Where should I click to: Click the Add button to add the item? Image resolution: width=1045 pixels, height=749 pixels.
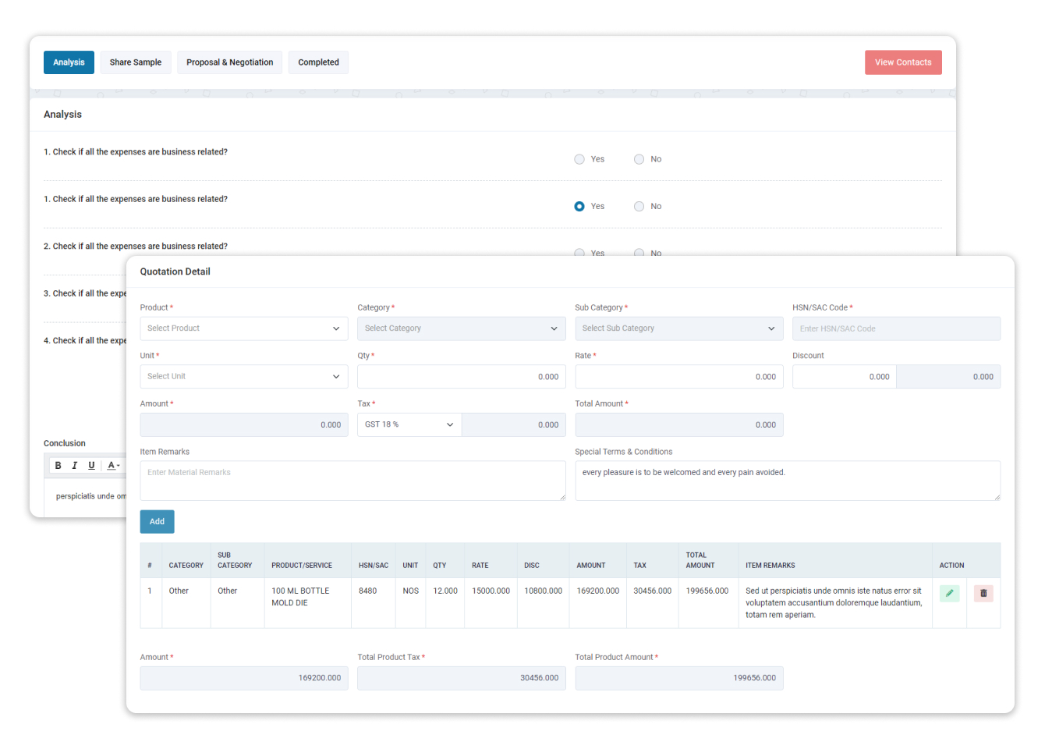click(157, 521)
